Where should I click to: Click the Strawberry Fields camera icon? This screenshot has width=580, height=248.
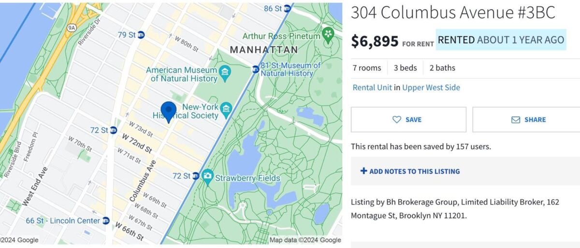208,176
